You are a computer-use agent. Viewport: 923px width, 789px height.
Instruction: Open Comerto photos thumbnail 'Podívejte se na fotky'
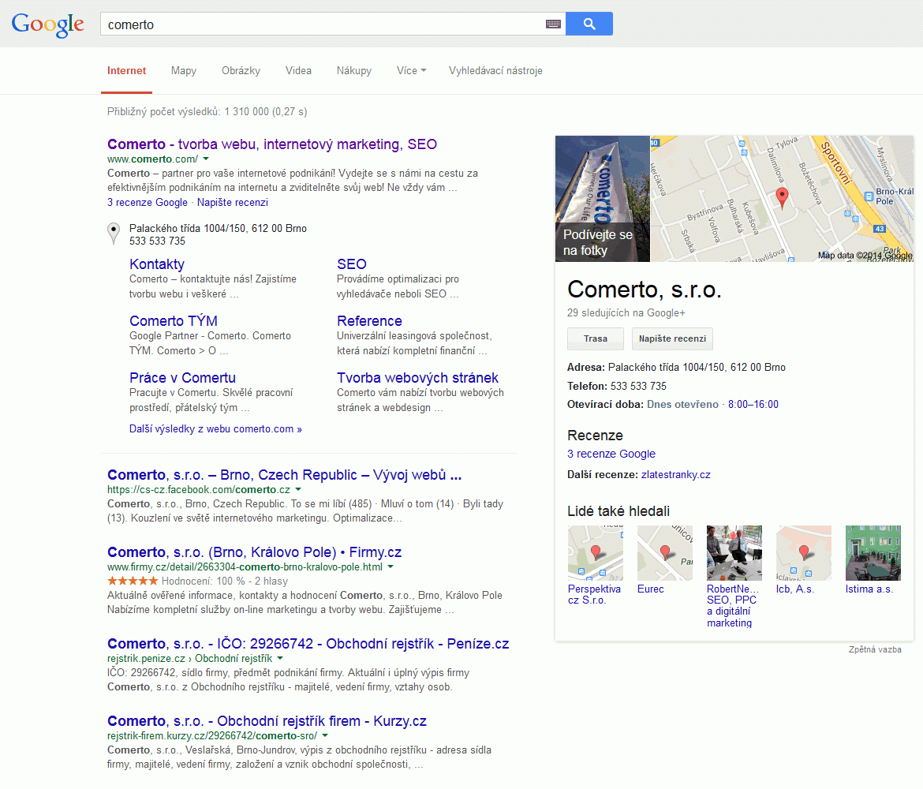point(602,199)
